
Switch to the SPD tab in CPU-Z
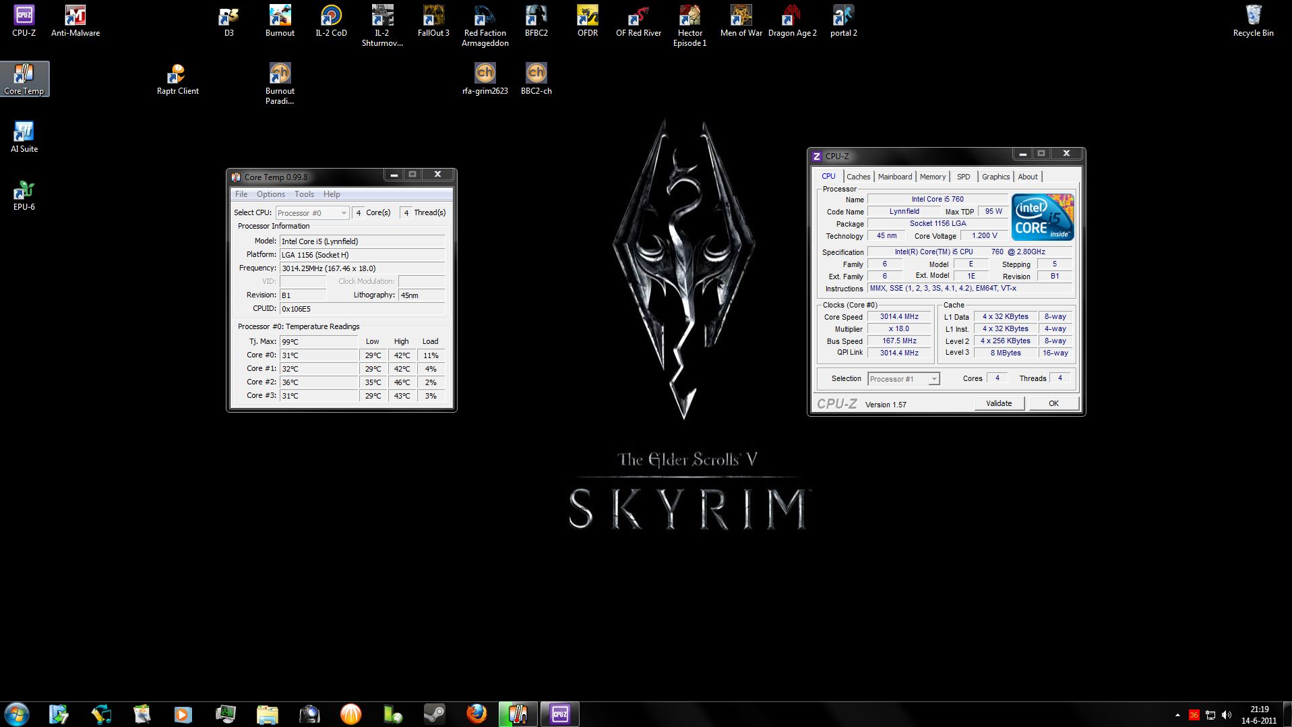(x=964, y=177)
